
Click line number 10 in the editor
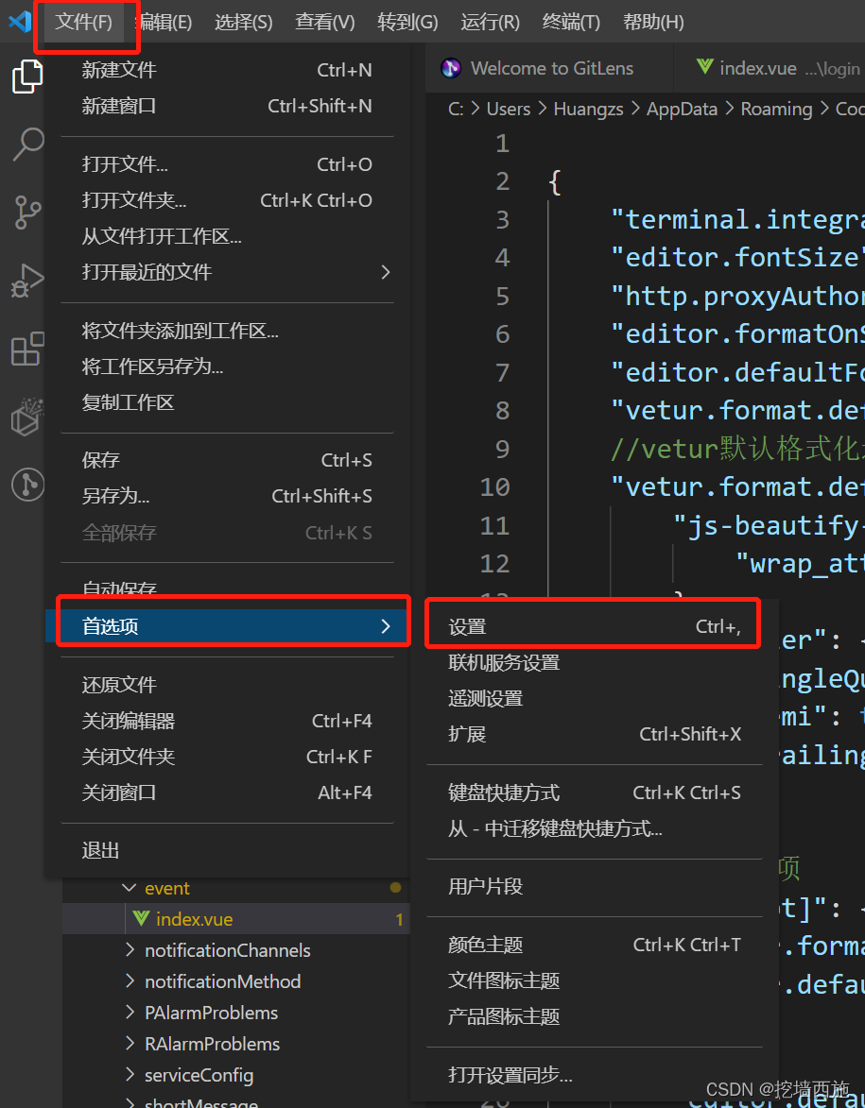point(494,486)
